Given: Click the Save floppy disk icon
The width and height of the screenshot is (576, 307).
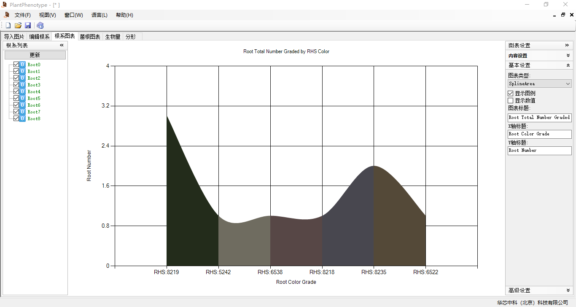Looking at the screenshot, I should (x=28, y=25).
